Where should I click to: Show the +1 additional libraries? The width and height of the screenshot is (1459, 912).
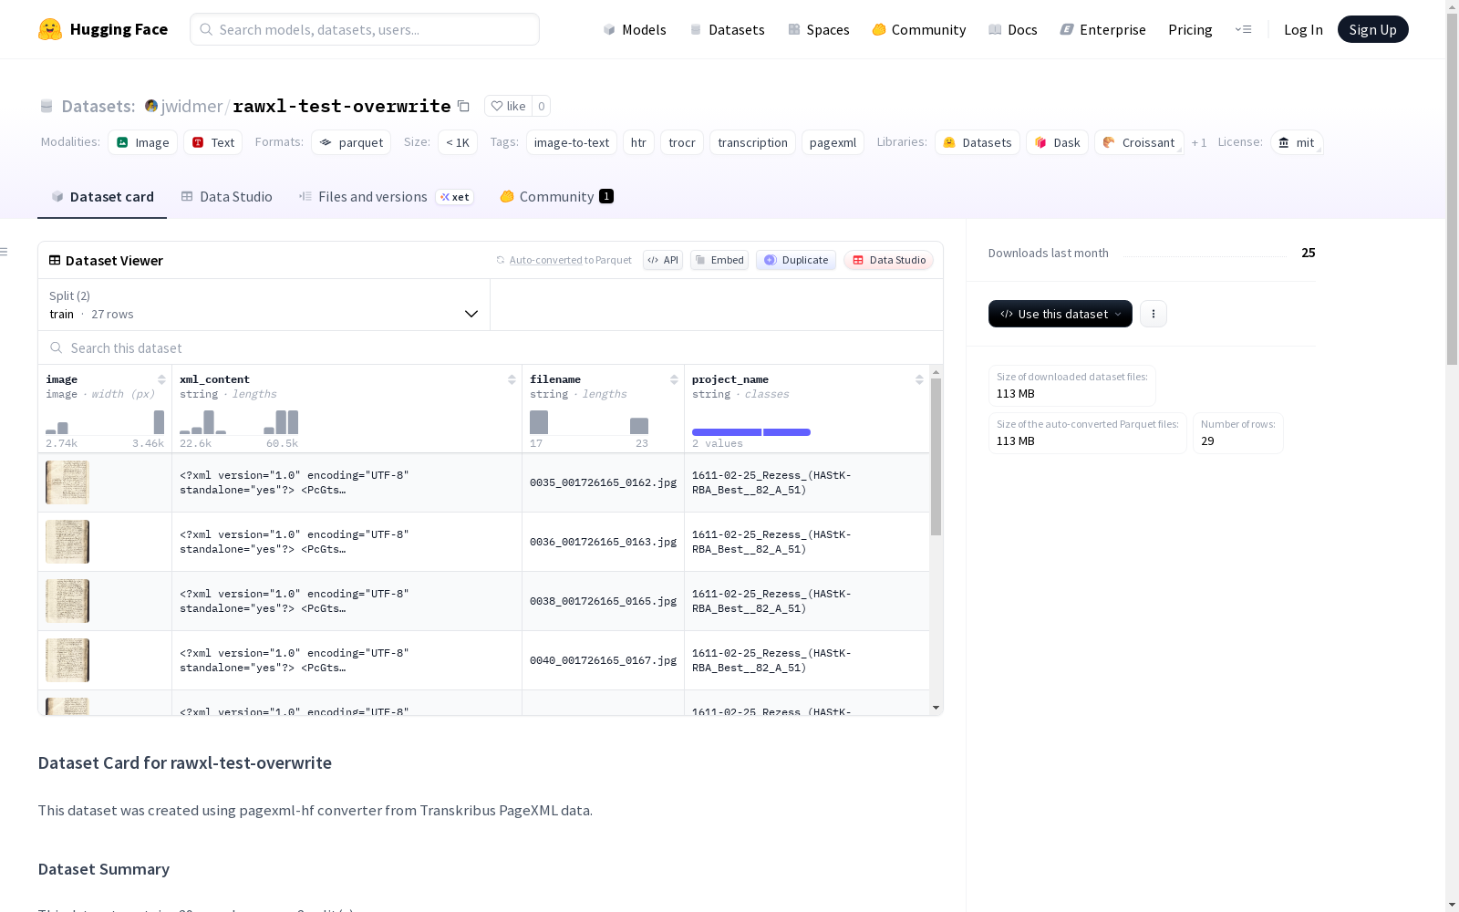pos(1199,142)
